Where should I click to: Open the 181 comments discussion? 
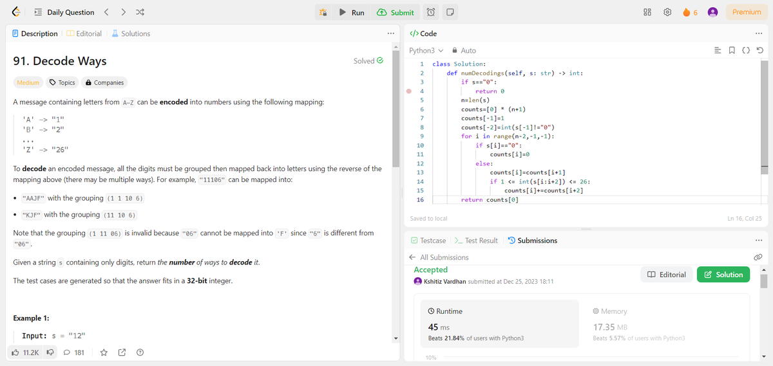(x=74, y=352)
